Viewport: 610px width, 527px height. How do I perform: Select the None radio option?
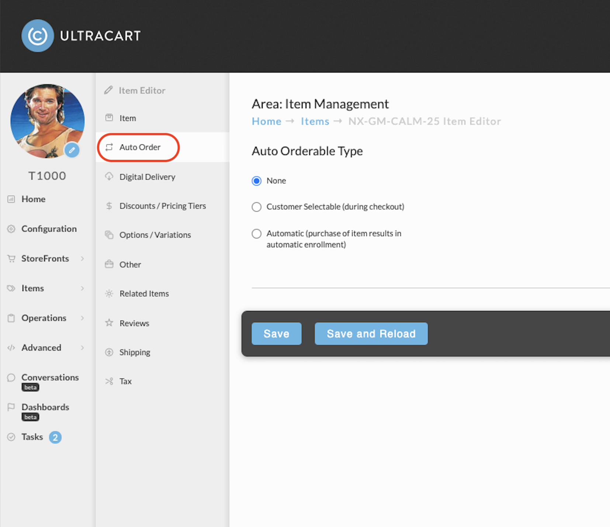coord(257,181)
